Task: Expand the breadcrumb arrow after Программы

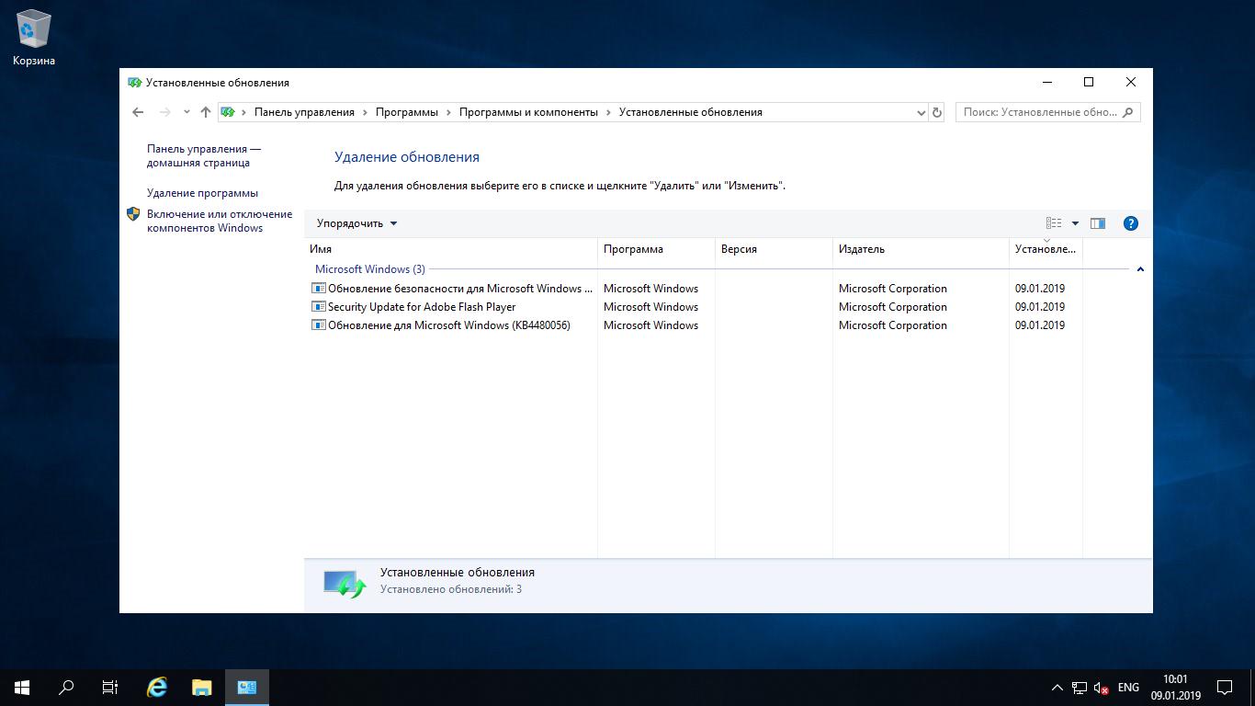Action: point(449,112)
